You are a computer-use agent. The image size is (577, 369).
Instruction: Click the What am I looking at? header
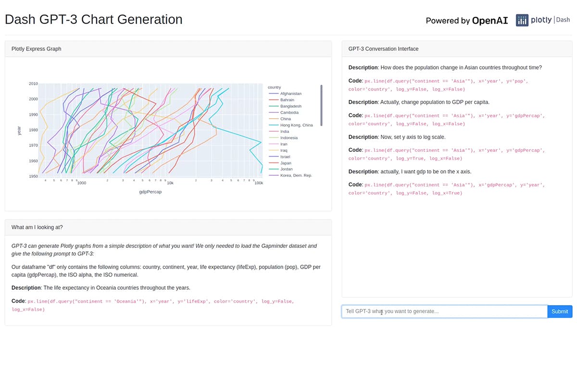click(x=37, y=227)
